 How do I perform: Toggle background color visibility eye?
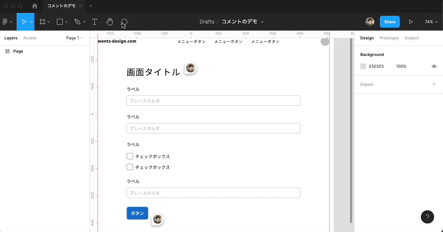click(x=434, y=66)
